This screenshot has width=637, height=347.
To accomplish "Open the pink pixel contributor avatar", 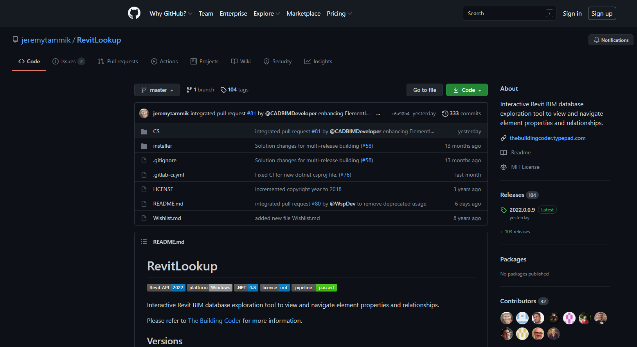I will pos(569,318).
